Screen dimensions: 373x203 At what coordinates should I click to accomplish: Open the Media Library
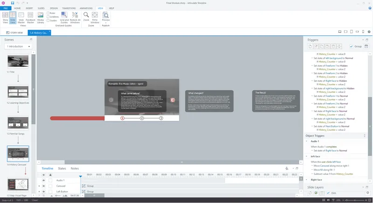(41, 18)
